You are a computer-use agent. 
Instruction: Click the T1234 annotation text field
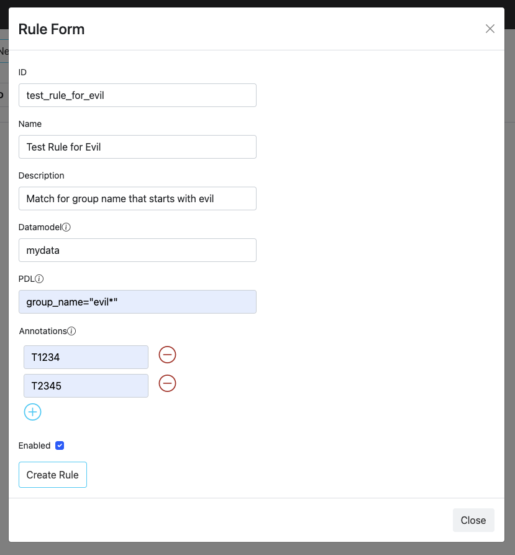pyautogui.click(x=85, y=357)
